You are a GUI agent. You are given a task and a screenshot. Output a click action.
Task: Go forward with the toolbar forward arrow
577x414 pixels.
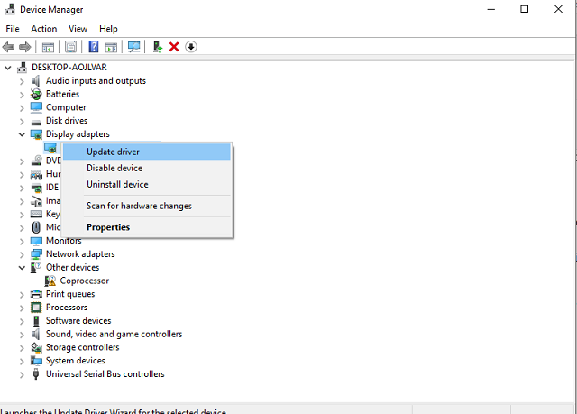24,47
